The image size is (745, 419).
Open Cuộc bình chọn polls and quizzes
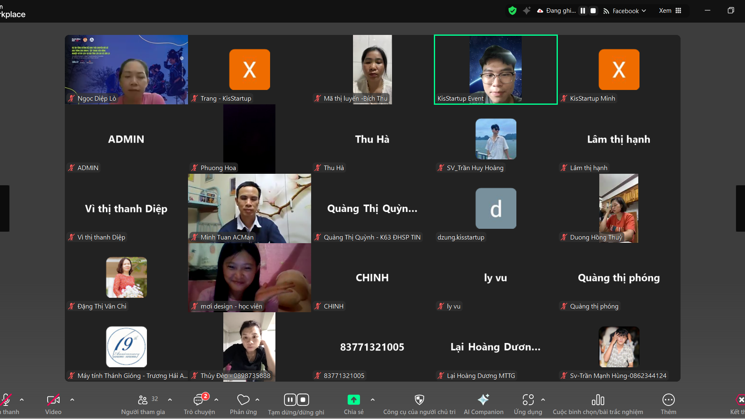[598, 400]
